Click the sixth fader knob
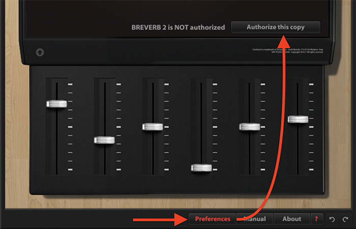Viewport: 356px width, 229px height. (298, 119)
